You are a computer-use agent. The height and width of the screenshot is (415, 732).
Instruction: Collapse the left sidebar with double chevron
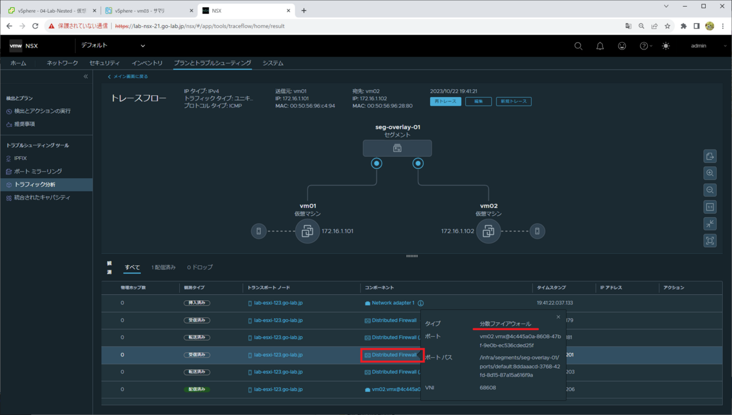(x=86, y=76)
